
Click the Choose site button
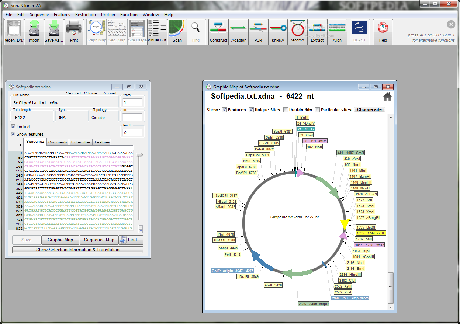(370, 109)
